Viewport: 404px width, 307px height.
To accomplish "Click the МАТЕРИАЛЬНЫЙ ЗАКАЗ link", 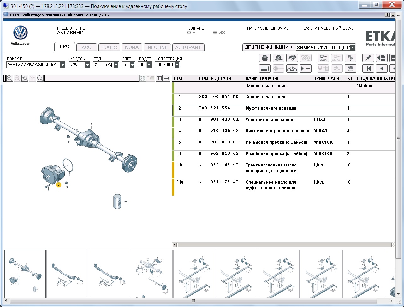I will click(x=268, y=28).
